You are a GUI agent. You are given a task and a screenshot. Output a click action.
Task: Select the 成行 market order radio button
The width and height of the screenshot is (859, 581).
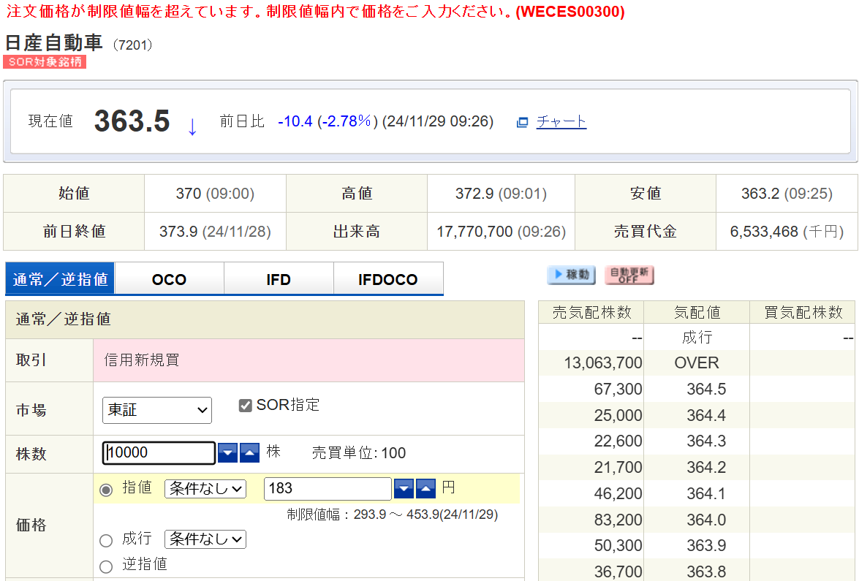pyautogui.click(x=106, y=539)
